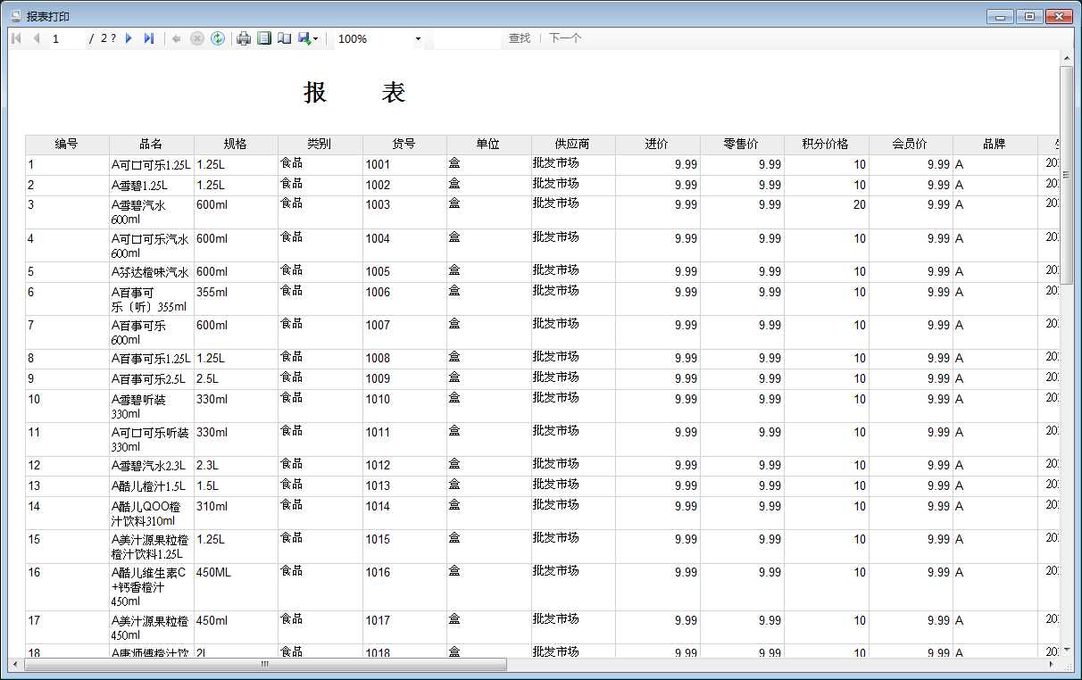The image size is (1082, 680).
Task: Click the horizontal scrollbar left arrow
Action: (16, 665)
